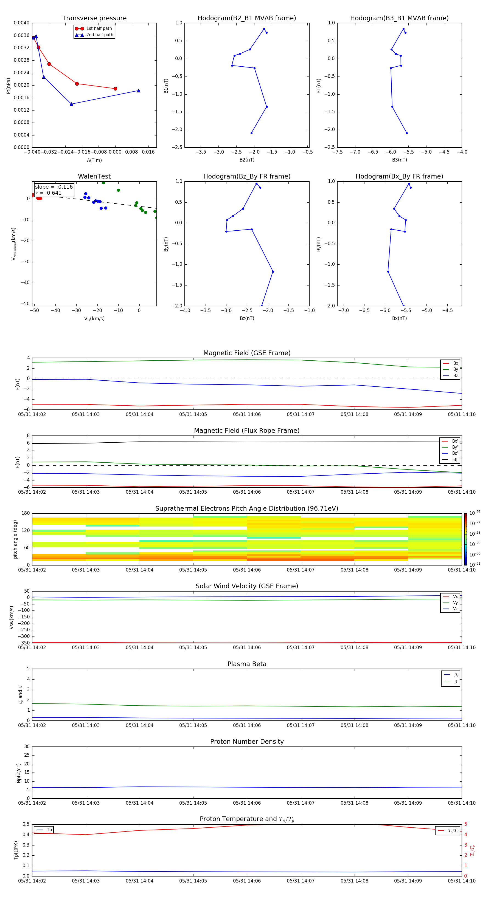Click the 'Hodogram(B2_B1 MVAB frame)' title
This screenshot has height=905, width=494.
[247, 18]
